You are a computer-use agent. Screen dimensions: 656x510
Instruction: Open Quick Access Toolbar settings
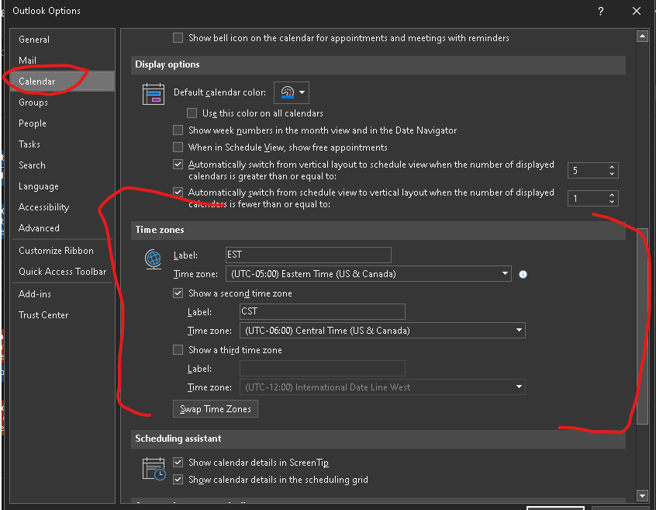62,272
